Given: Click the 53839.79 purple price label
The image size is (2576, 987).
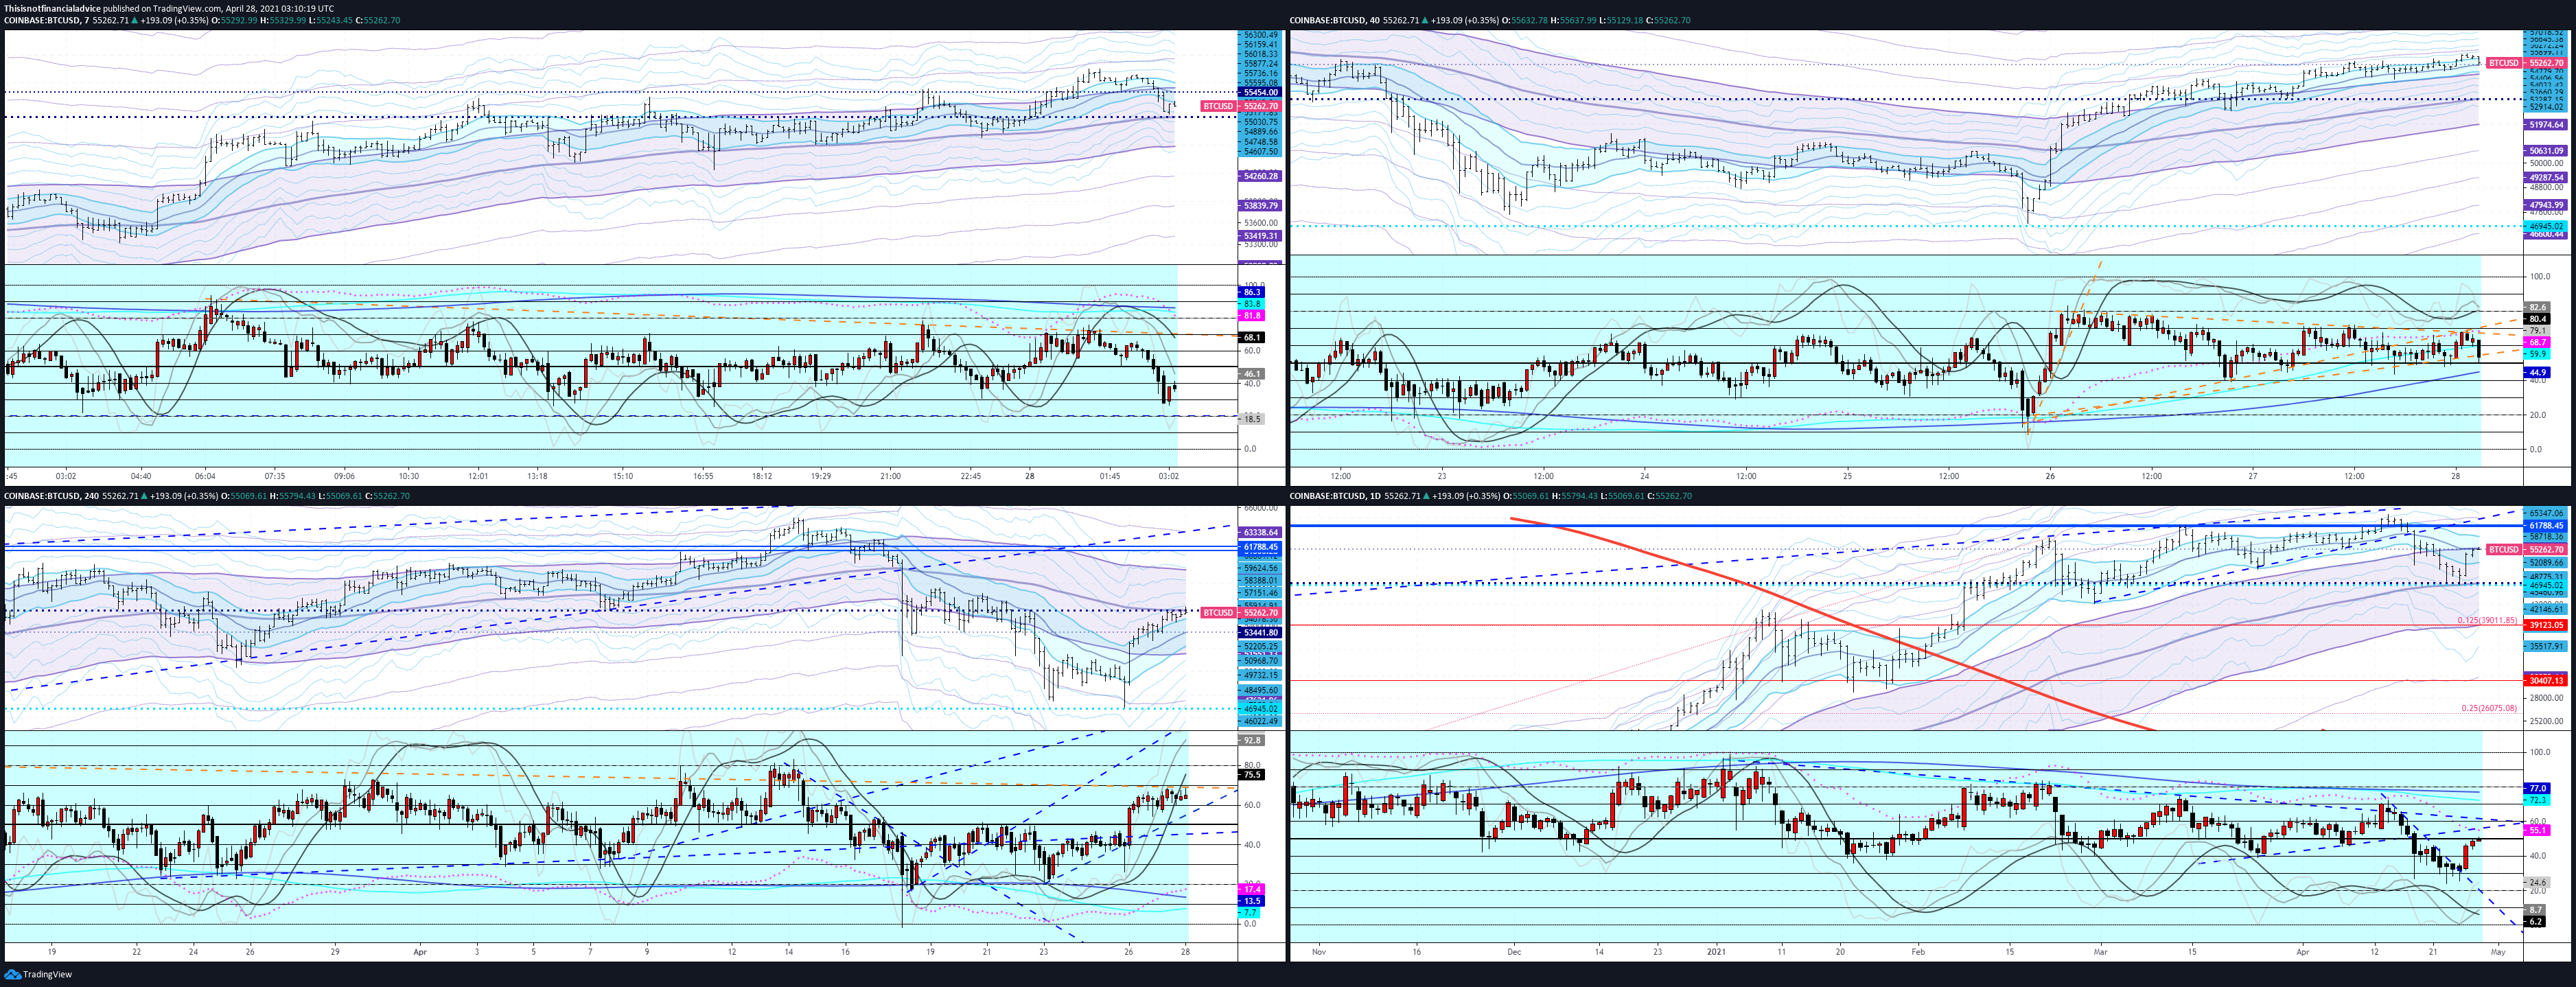Looking at the screenshot, I should [x=1260, y=206].
